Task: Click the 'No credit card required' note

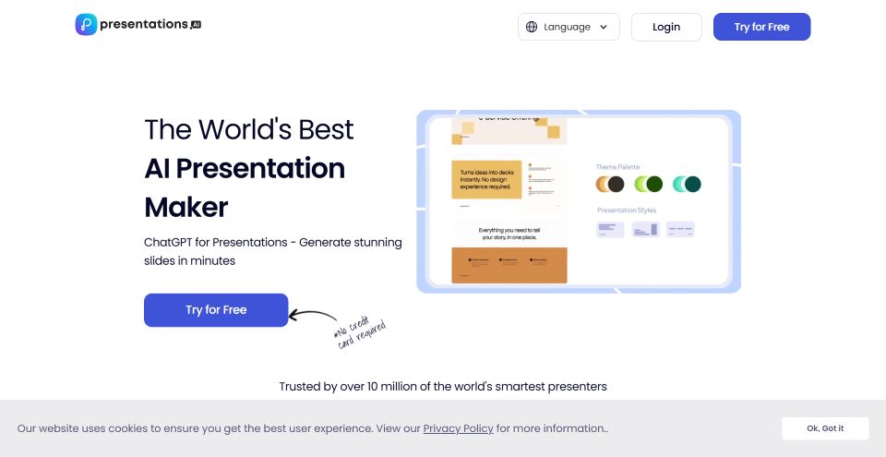Action: (359, 333)
